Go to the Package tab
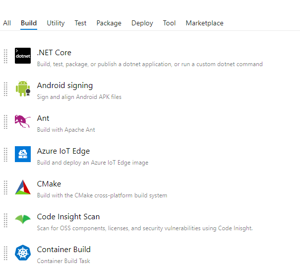Viewport: 300px width, 267px height. (109, 23)
